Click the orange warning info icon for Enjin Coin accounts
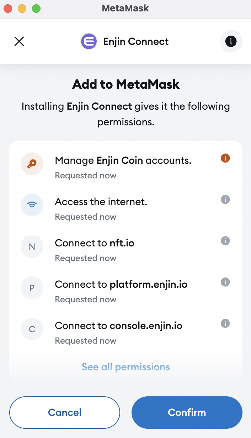This screenshot has width=251, height=438. point(225,158)
